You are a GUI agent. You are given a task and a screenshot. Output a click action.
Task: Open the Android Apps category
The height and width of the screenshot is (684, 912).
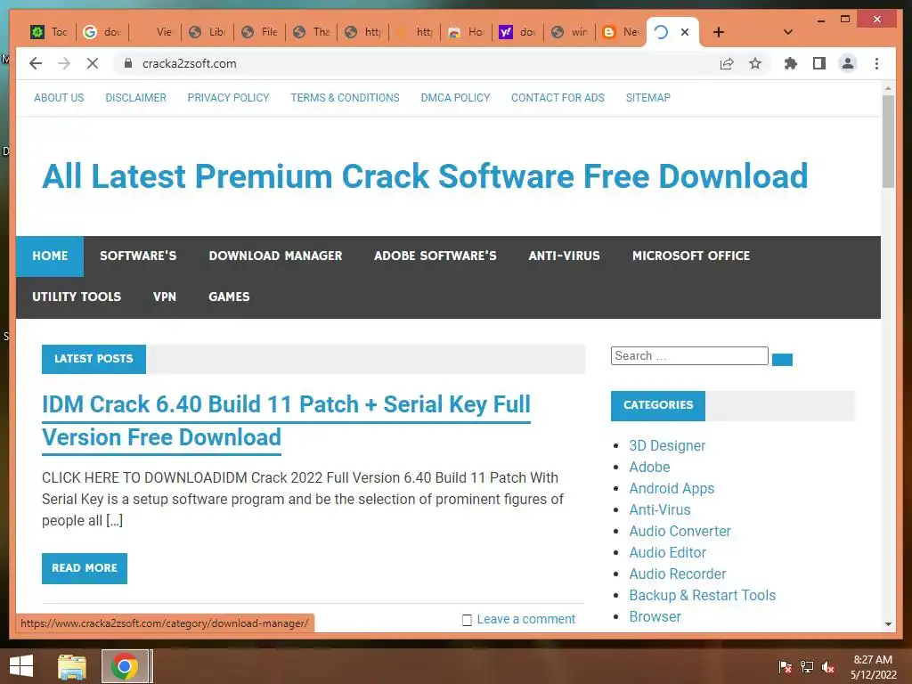tap(672, 489)
